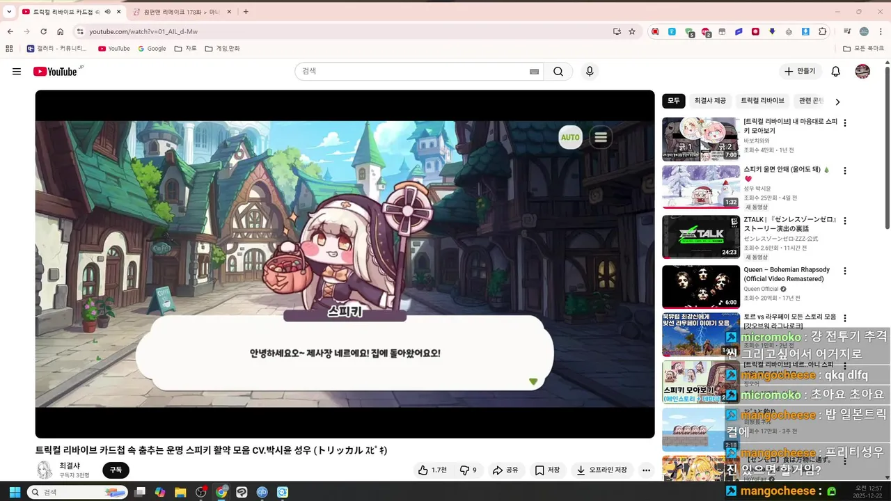Open the 최결샤 channel name link
The image size is (891, 501).
click(x=69, y=466)
